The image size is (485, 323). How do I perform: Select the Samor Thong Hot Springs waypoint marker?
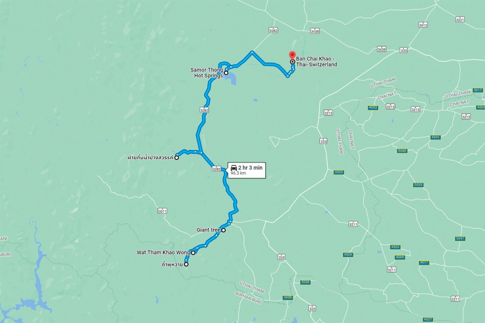click(226, 73)
